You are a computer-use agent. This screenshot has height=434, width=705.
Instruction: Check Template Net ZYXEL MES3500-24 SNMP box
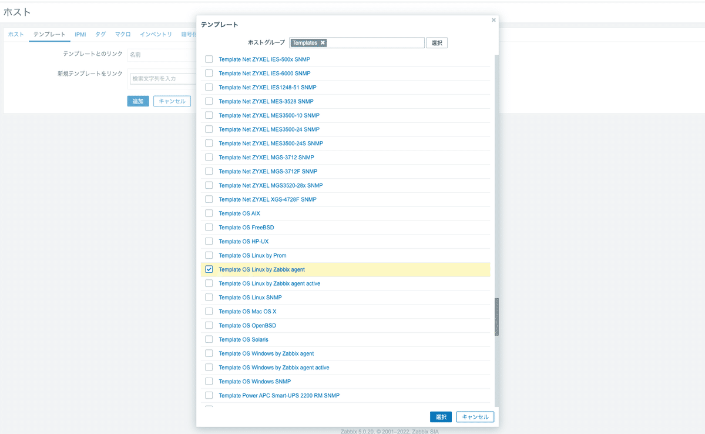(x=209, y=129)
